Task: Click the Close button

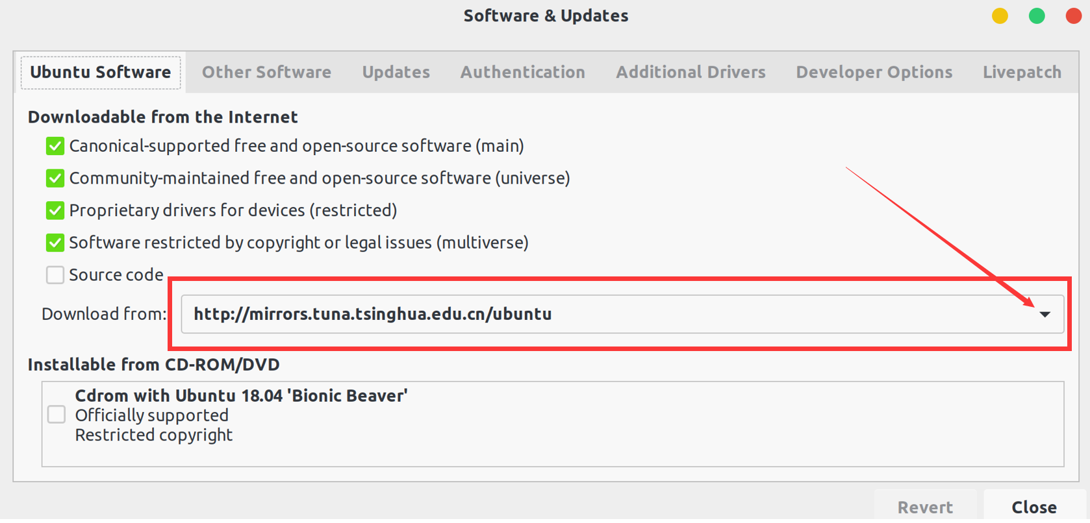Action: 1034,507
